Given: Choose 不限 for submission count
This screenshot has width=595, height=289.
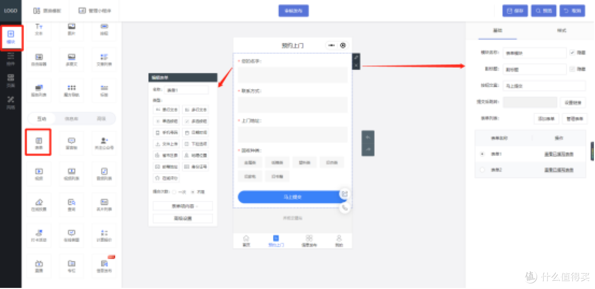Looking at the screenshot, I should click(x=193, y=192).
